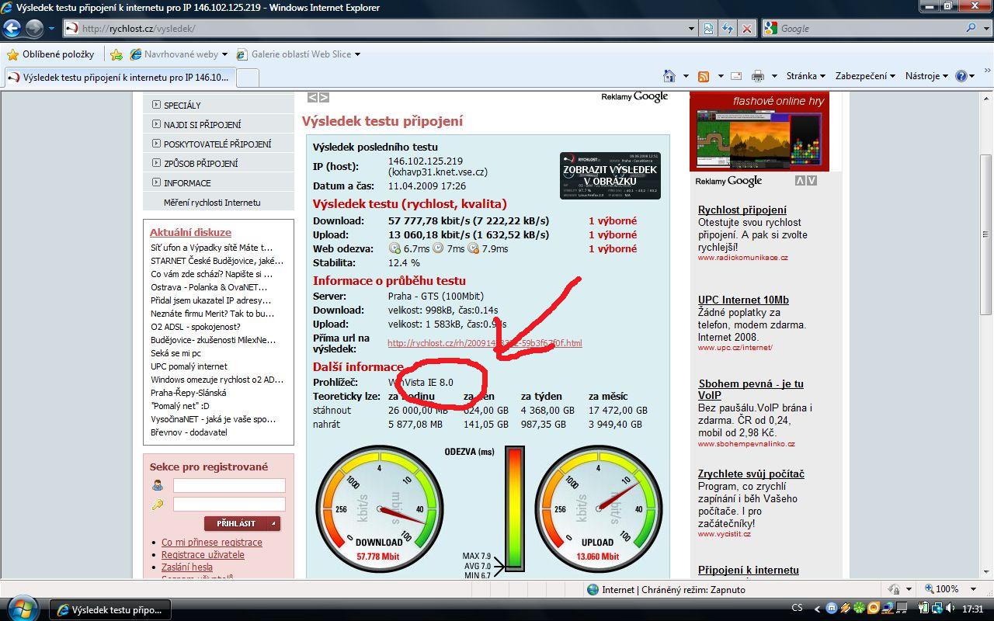Click the Add to Favorites Bar star icon
994x621 pixels.
(x=116, y=54)
